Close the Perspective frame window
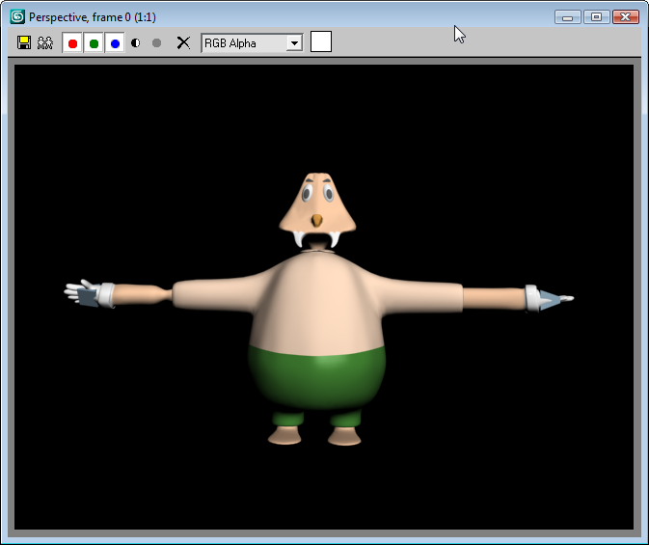The image size is (649, 545). tap(626, 17)
